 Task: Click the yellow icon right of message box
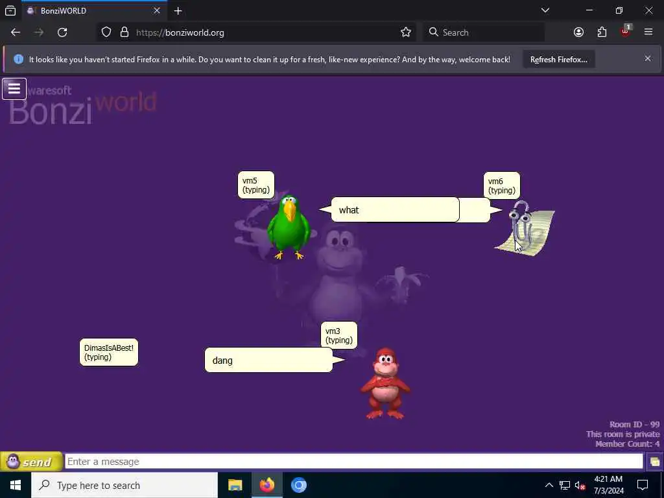654,462
